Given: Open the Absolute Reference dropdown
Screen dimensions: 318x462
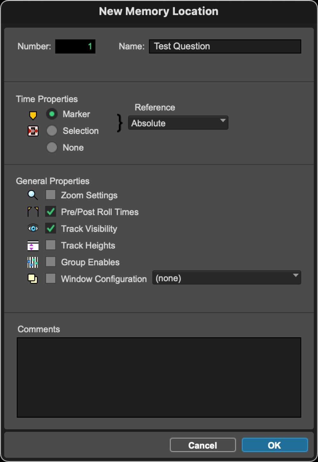Looking at the screenshot, I should pyautogui.click(x=178, y=123).
